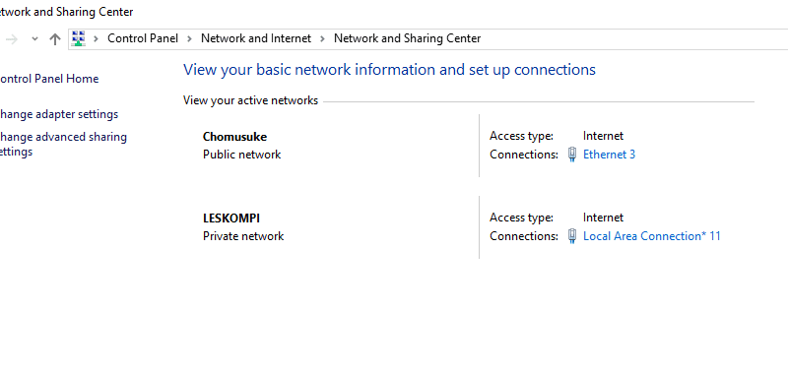Open Local Area Connection* 11 status
The image size is (788, 374).
651,236
